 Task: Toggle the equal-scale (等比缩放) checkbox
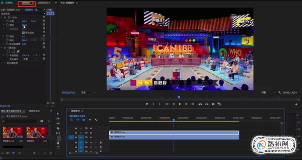tap(23, 32)
